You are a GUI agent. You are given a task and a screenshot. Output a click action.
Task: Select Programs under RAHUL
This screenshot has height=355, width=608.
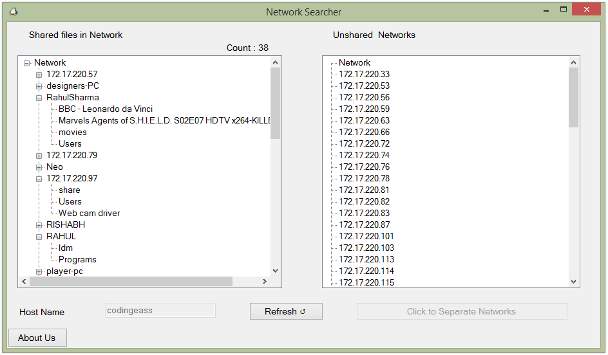click(x=77, y=260)
